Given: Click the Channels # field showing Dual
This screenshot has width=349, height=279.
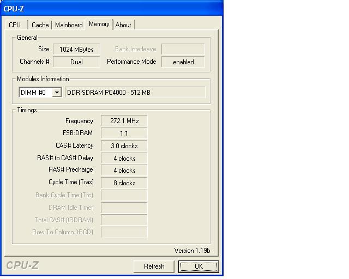Looking at the screenshot, I should [76, 62].
